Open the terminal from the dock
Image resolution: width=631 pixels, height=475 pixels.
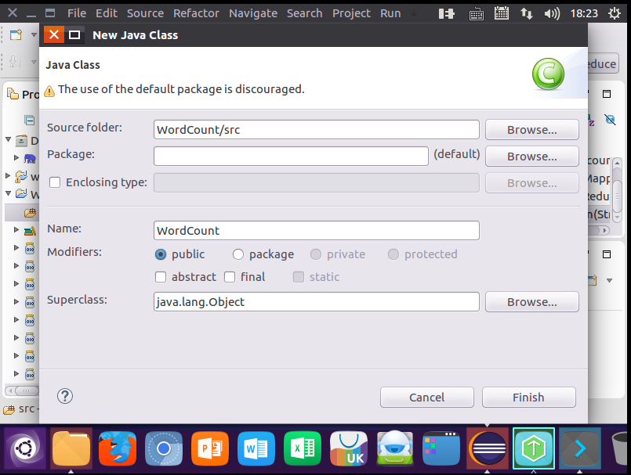578,448
